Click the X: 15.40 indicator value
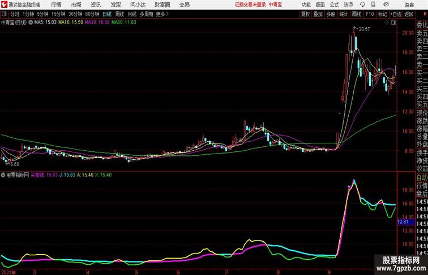428x275 pixels. click(x=103, y=175)
